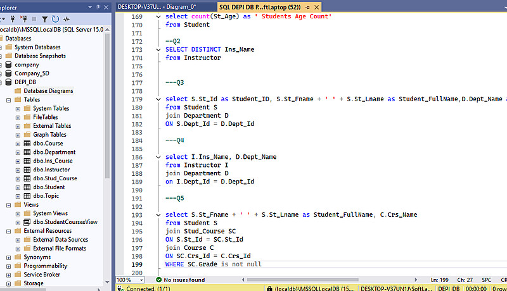Close the Object Explorer panel

tap(106, 7)
